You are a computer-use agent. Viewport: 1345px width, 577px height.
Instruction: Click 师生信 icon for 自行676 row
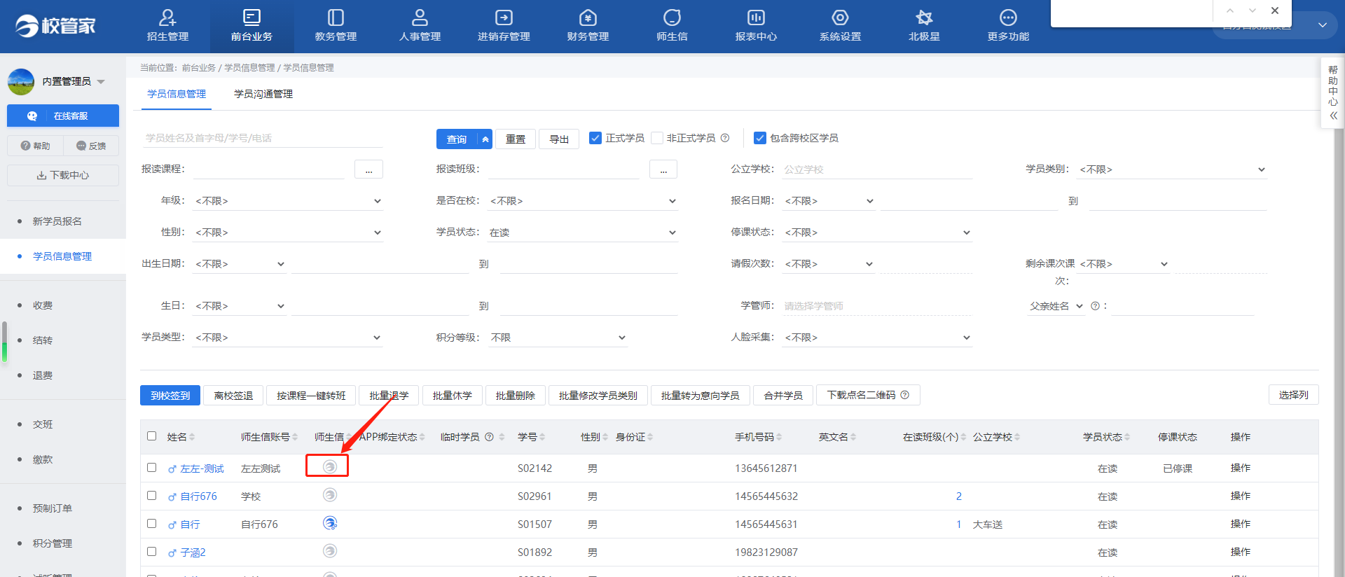point(330,495)
